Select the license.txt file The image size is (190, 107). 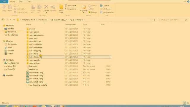coord(33,66)
